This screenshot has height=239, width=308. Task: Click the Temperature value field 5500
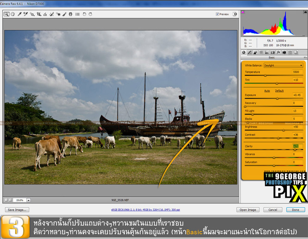tap(297, 72)
